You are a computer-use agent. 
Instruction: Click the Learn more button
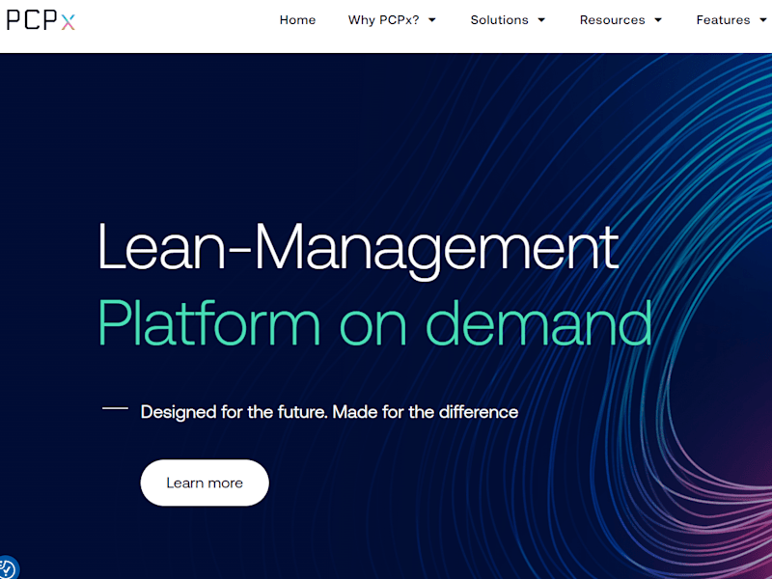[x=205, y=482]
